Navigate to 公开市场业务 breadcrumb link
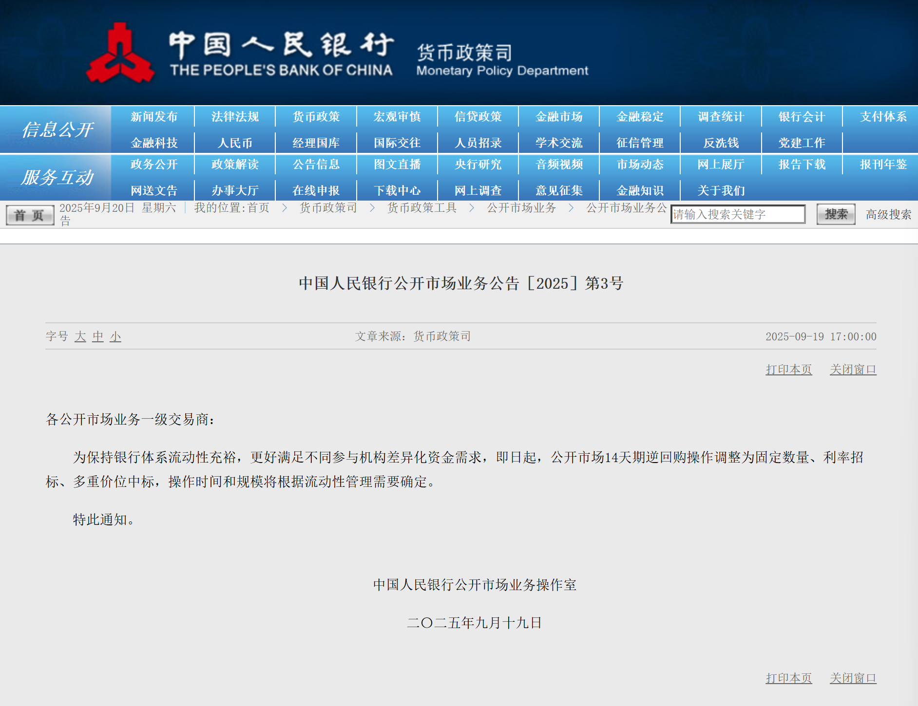This screenshot has height=706, width=918. 521,208
